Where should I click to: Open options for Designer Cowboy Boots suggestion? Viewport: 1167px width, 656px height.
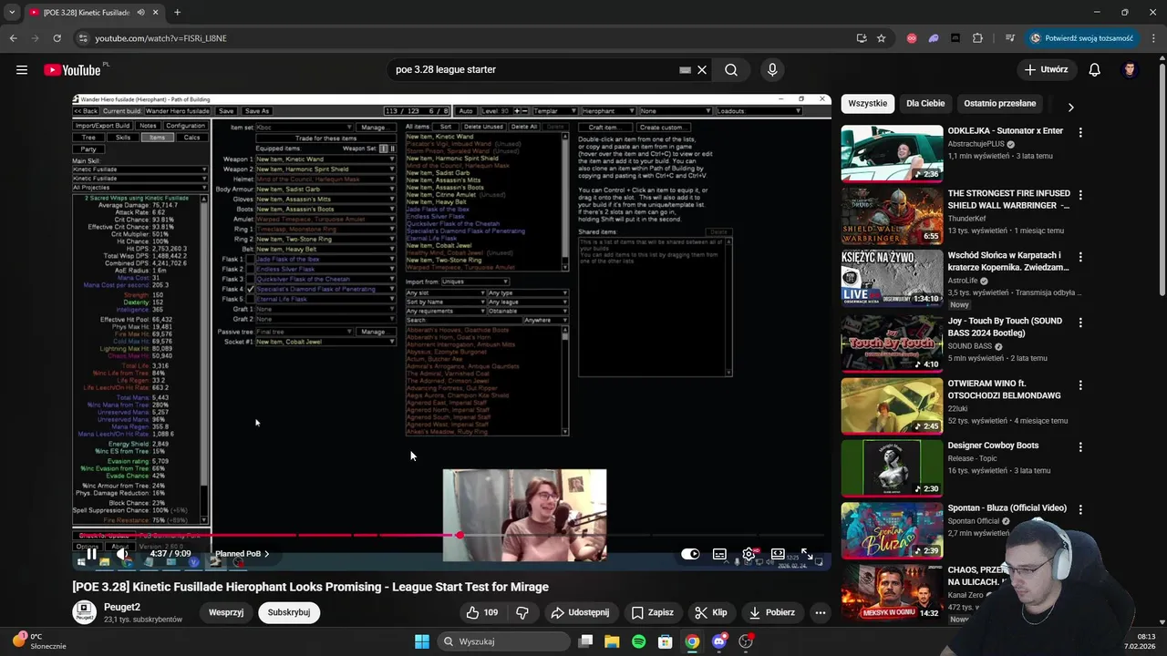[x=1080, y=447]
